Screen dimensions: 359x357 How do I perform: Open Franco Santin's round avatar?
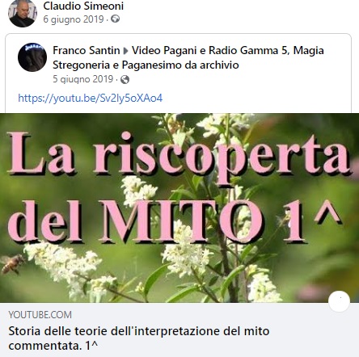[x=32, y=57]
